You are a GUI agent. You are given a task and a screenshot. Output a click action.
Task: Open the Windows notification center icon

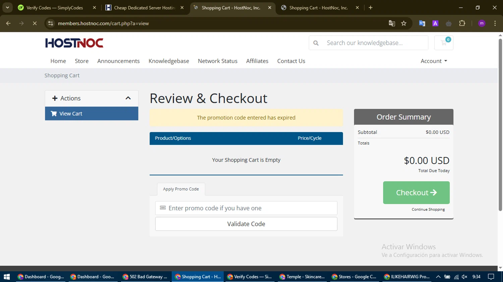pyautogui.click(x=491, y=277)
